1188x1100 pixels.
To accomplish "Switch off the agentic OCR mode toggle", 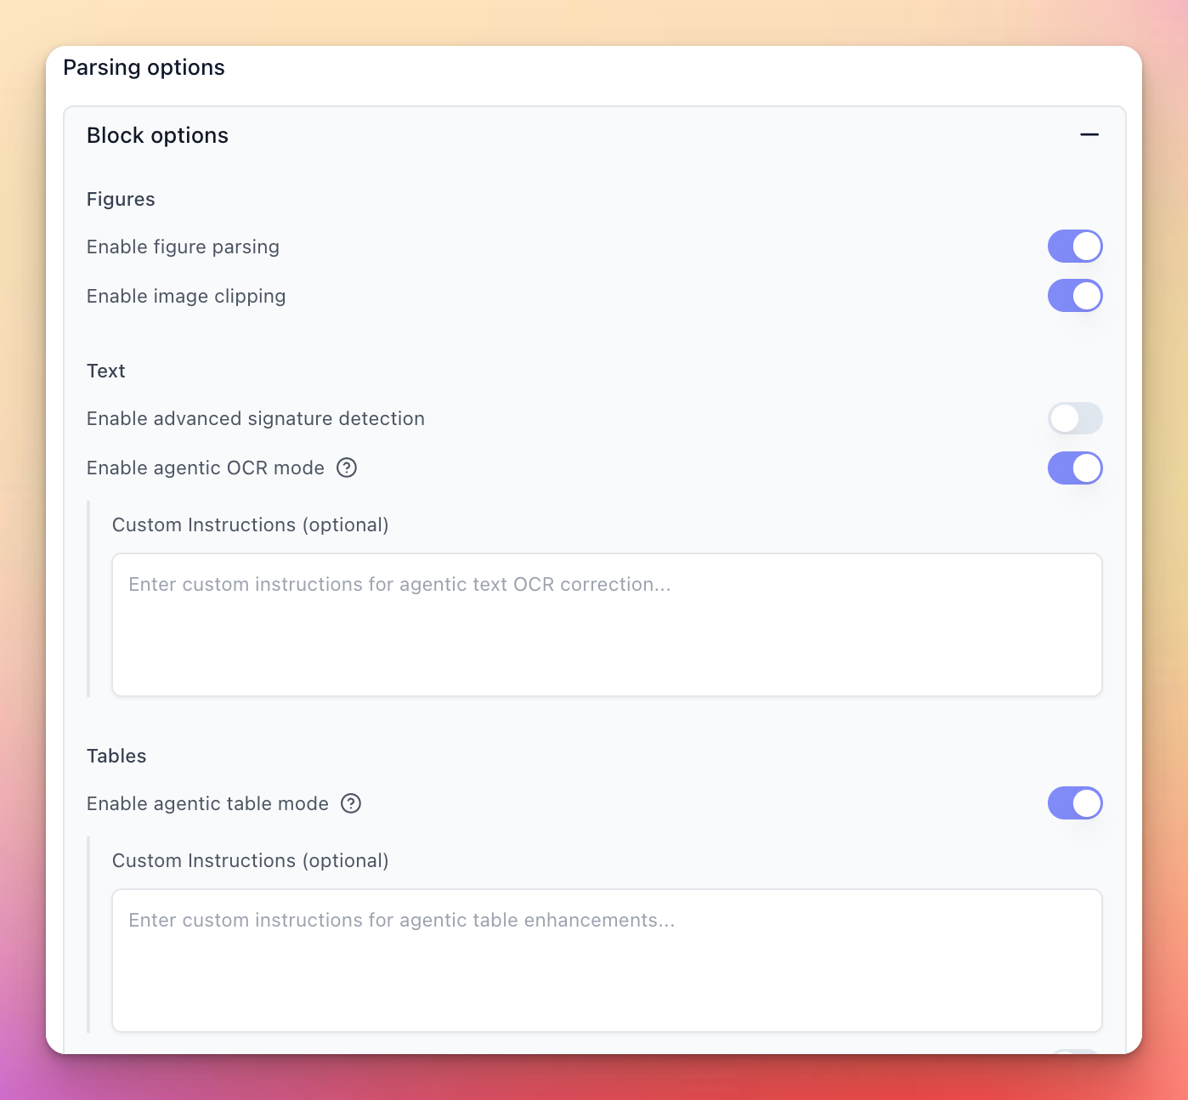I will tap(1075, 468).
